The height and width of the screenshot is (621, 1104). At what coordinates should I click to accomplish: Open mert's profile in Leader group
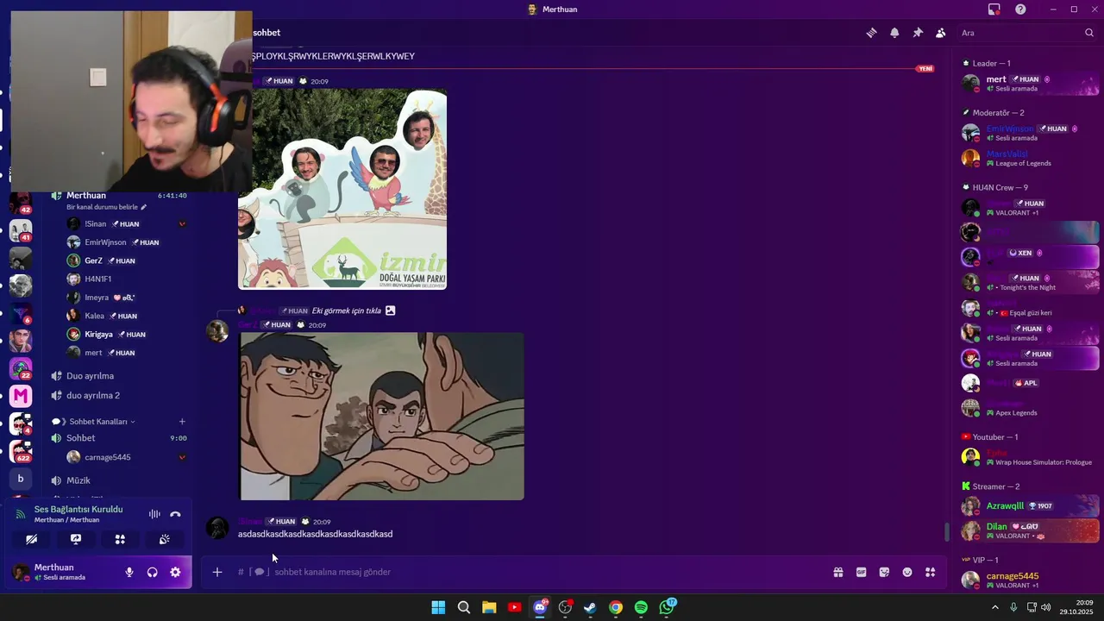click(1030, 84)
